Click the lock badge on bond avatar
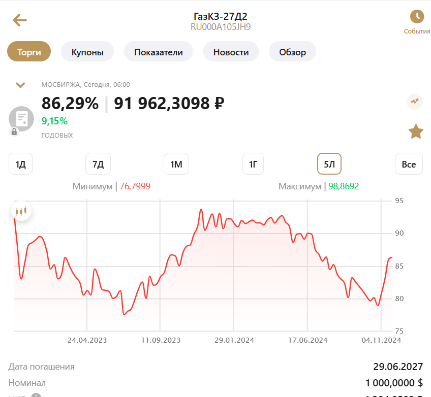Screen dimensions: 431x397 coord(14,132)
